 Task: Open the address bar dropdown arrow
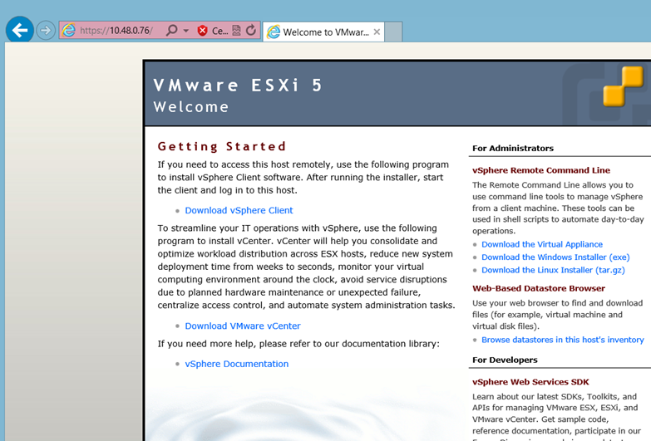pyautogui.click(x=185, y=31)
